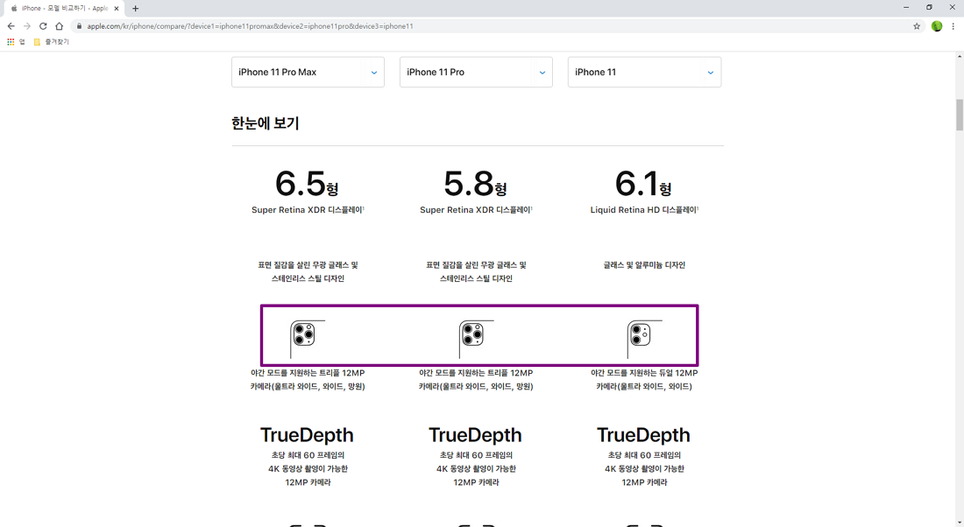
Task: Select the iPhone compare tab
Action: point(64,9)
